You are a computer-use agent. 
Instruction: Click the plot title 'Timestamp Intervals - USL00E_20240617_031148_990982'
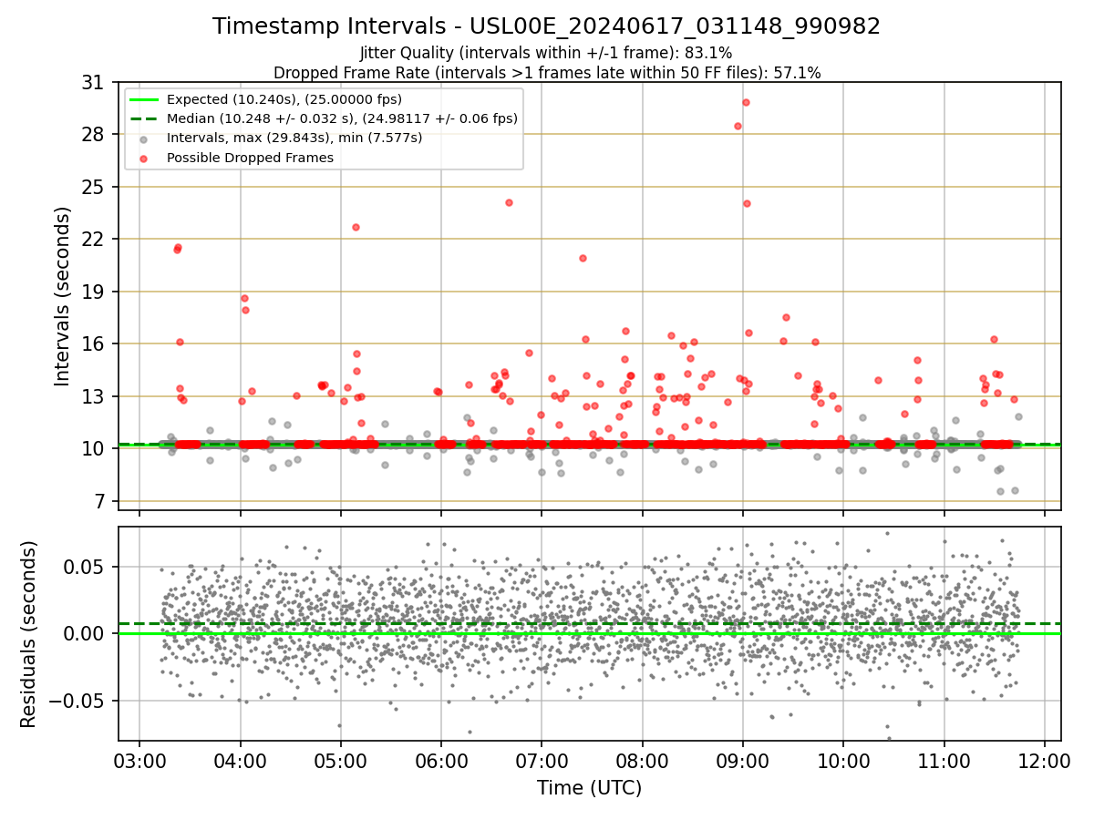point(546,26)
